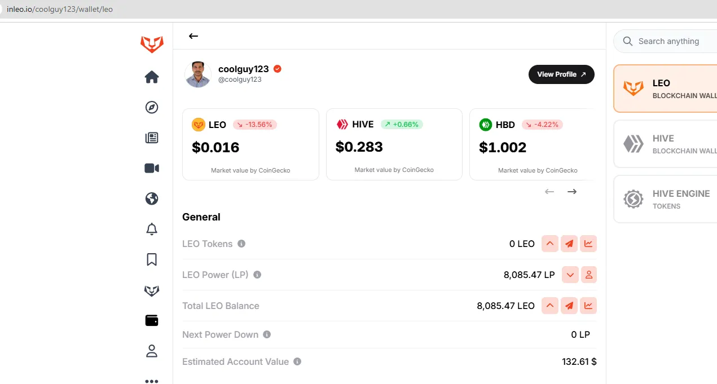Open chart in Total LEO Balance row

click(588, 306)
